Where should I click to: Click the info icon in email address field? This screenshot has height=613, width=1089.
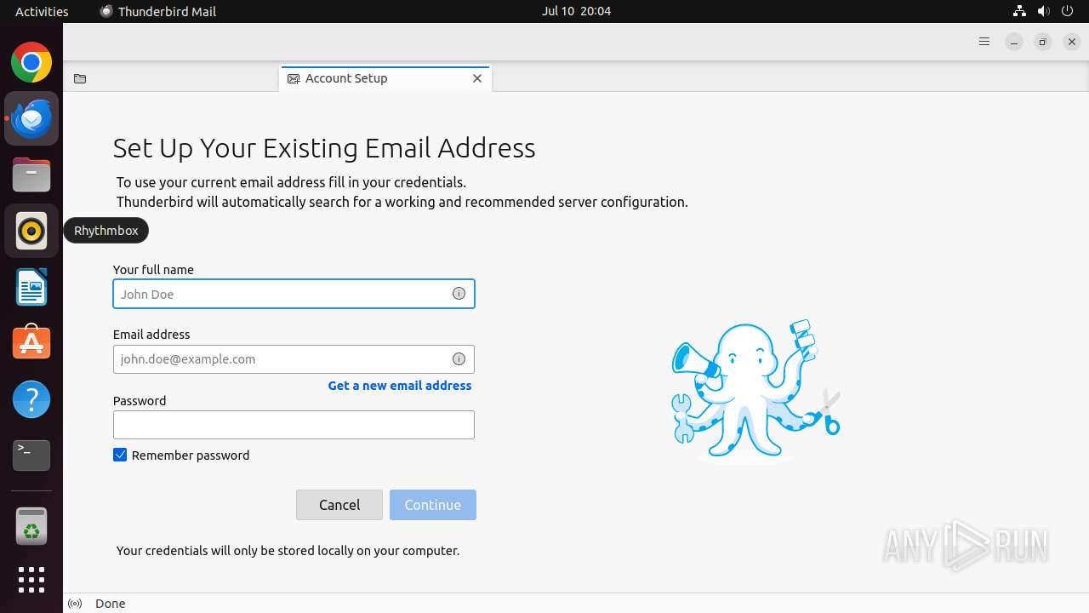pos(459,358)
